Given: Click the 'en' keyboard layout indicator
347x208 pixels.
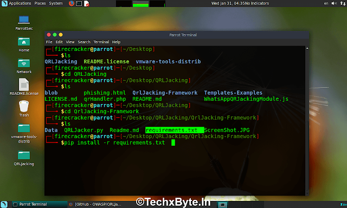Looking at the screenshot, I should 326,3.
